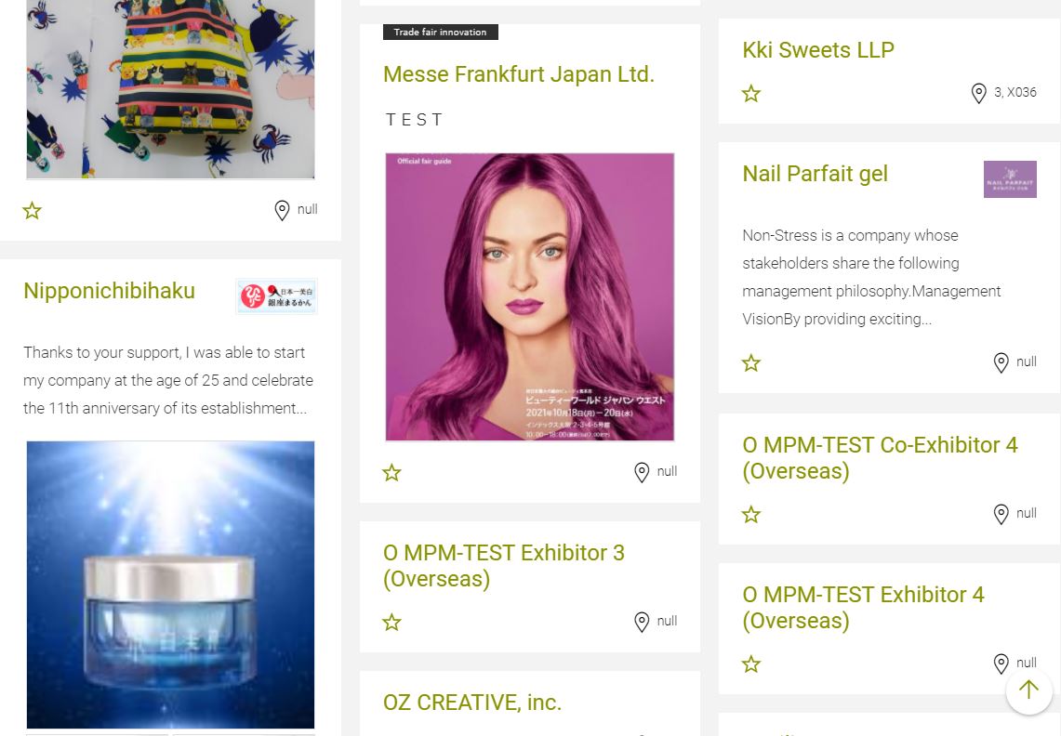Click the Nipponichibihaku company logo

tap(277, 296)
